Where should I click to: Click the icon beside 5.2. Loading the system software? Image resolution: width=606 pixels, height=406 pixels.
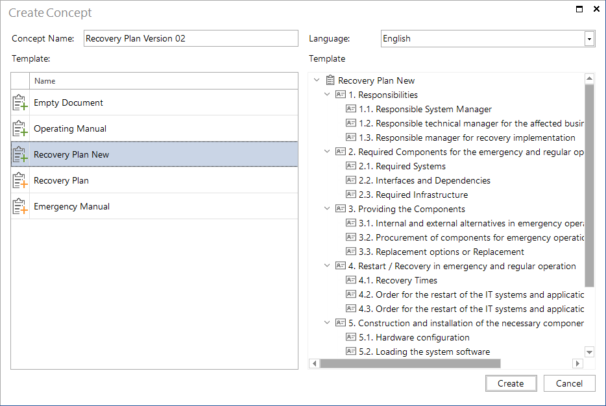[351, 352]
